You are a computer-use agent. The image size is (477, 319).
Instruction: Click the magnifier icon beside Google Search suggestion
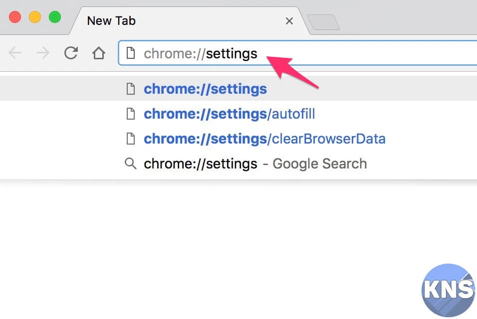(131, 163)
